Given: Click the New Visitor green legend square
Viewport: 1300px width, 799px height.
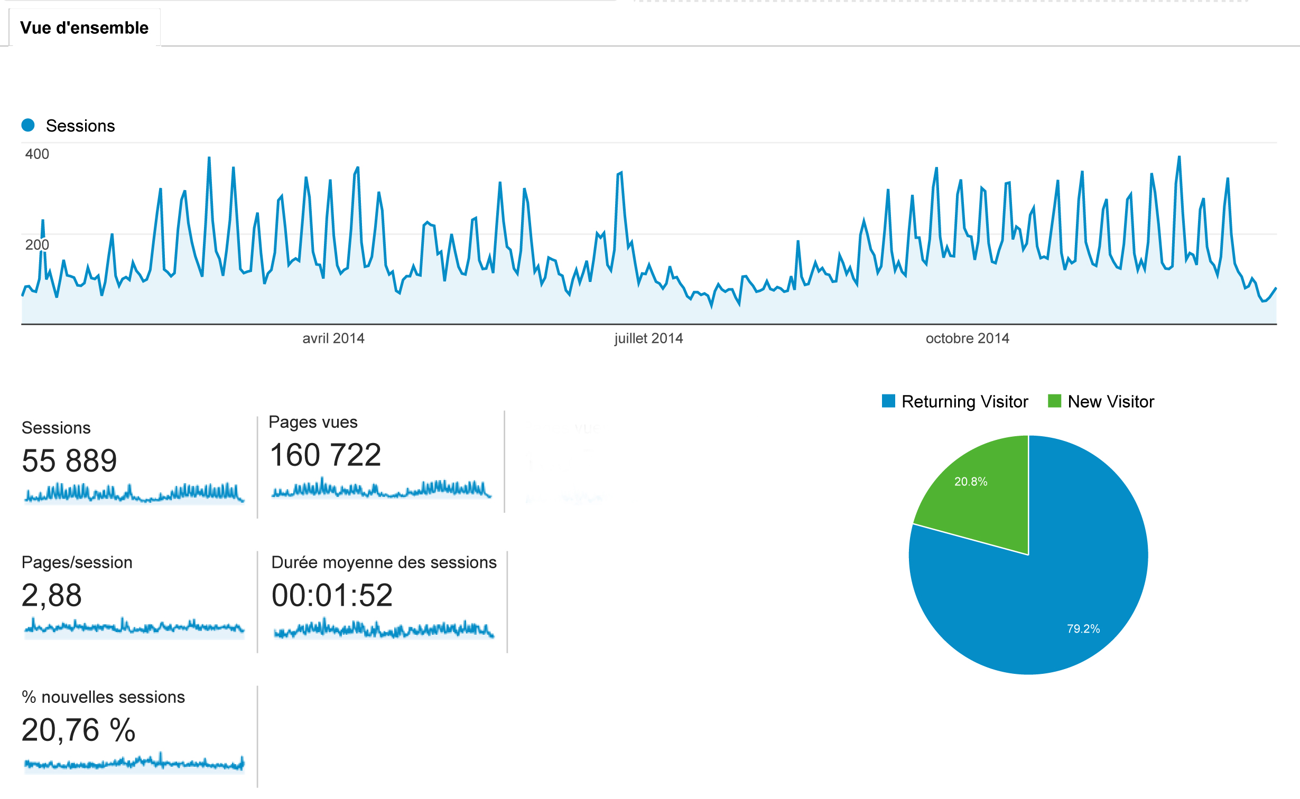Looking at the screenshot, I should 1054,401.
